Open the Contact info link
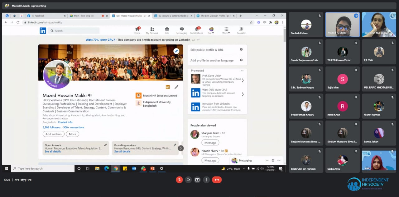The image size is (399, 197). (65, 122)
